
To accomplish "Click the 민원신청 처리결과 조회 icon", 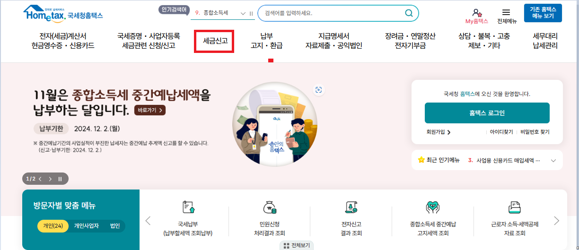I will (x=270, y=207).
